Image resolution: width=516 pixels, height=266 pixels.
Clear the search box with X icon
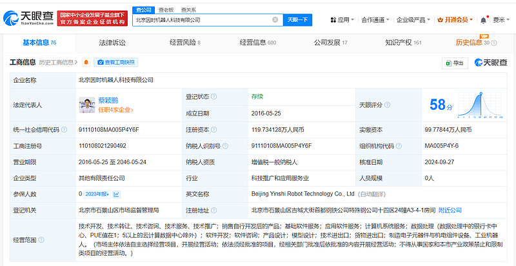pos(275,20)
